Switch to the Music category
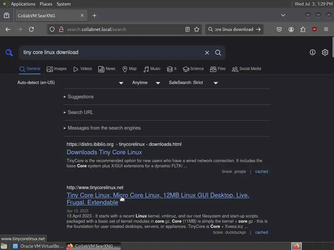334x250 pixels. [152, 69]
